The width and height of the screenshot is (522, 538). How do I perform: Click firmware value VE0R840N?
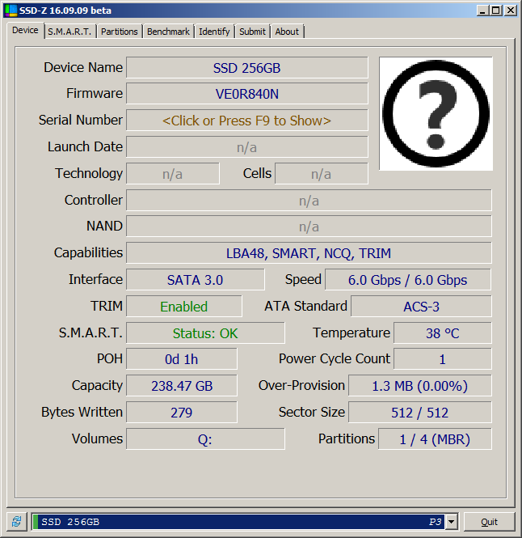point(246,94)
